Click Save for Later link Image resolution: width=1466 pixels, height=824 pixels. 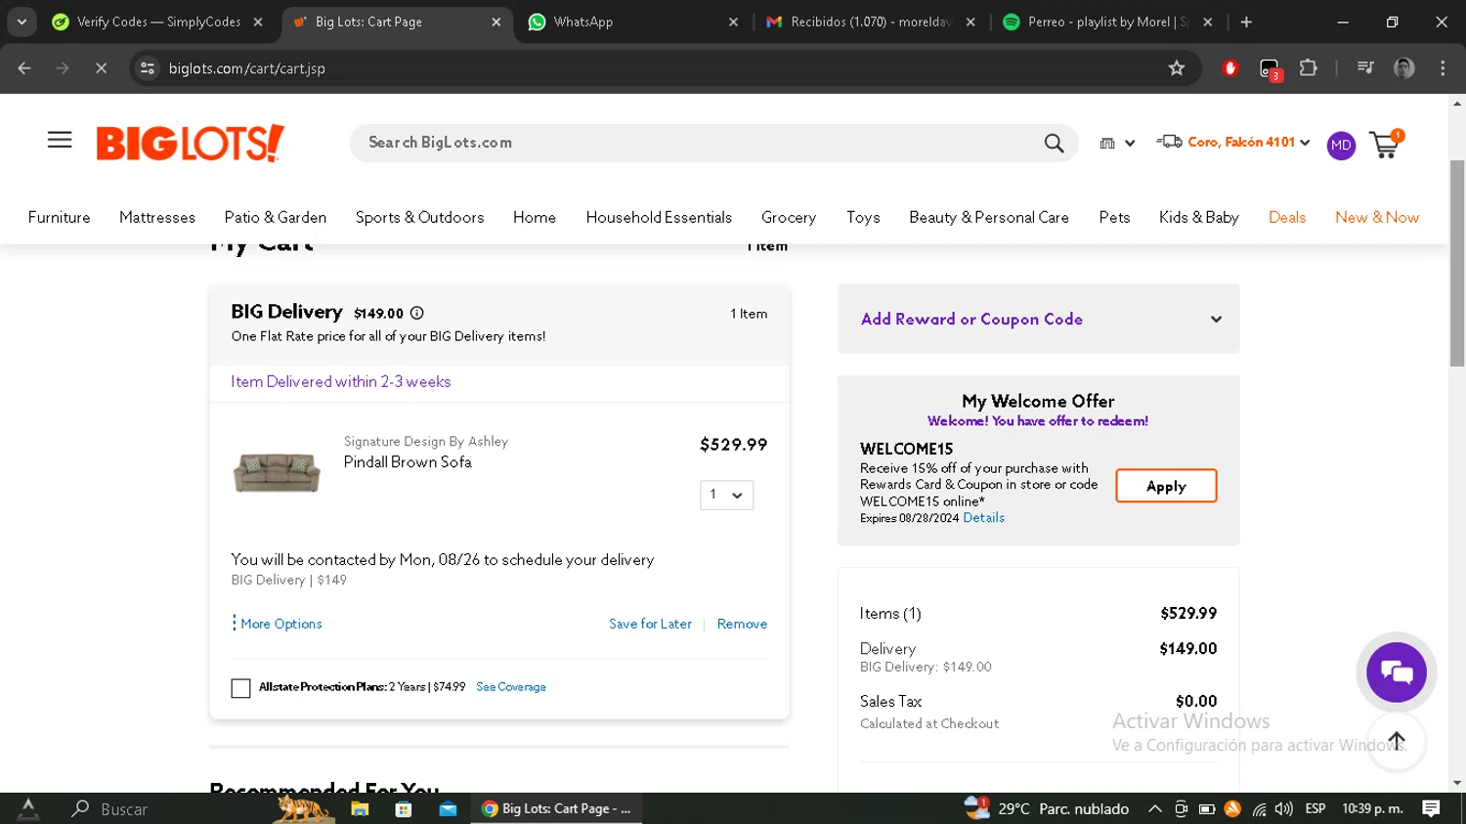(x=650, y=624)
